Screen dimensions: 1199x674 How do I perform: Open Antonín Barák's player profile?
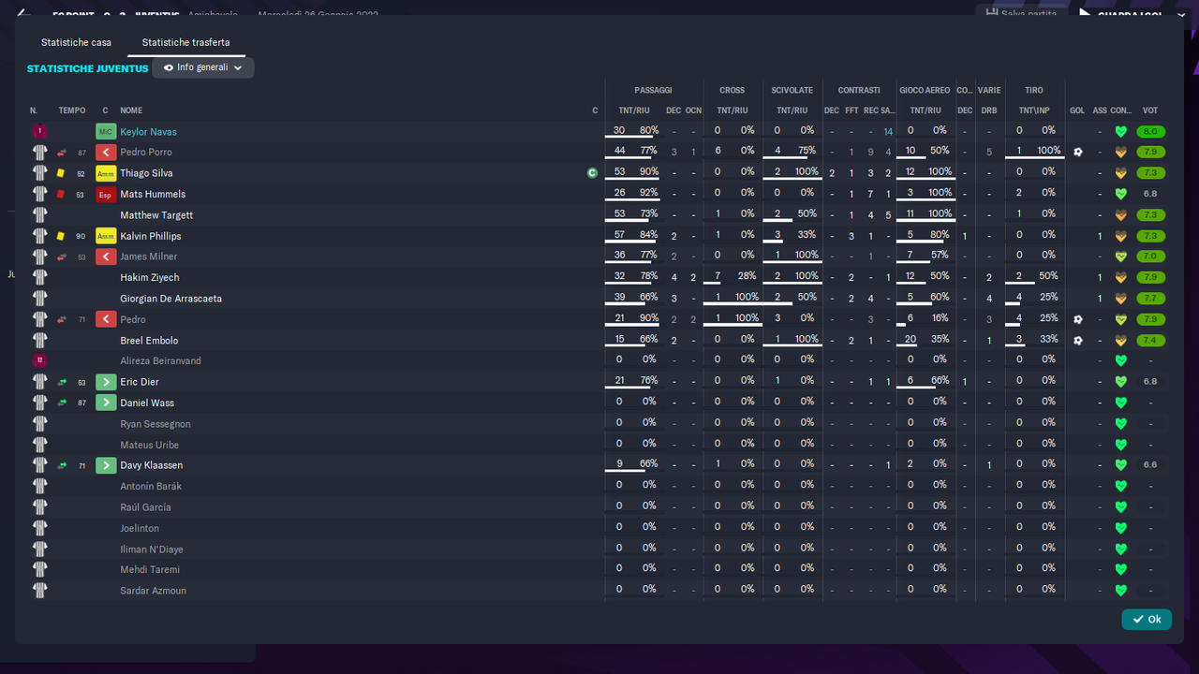151,487
